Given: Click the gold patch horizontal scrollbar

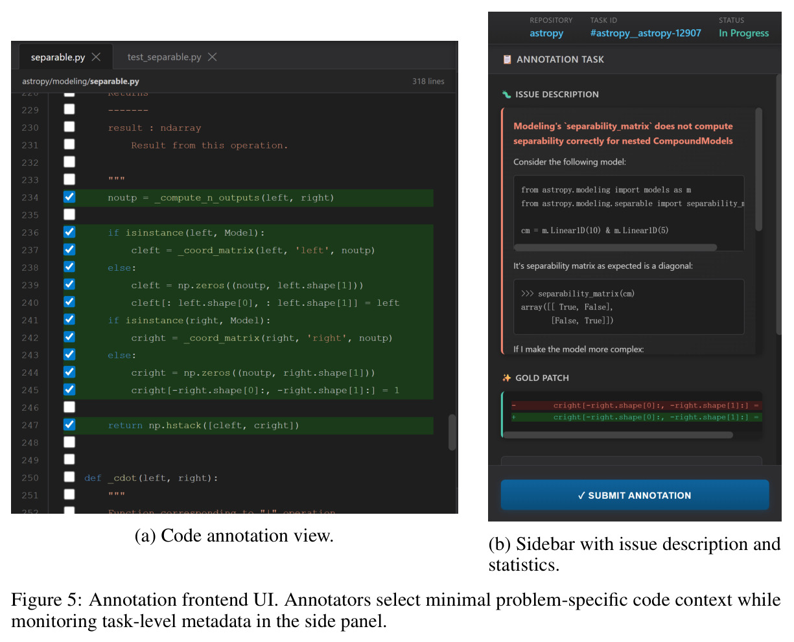Looking at the screenshot, I should 618,435.
